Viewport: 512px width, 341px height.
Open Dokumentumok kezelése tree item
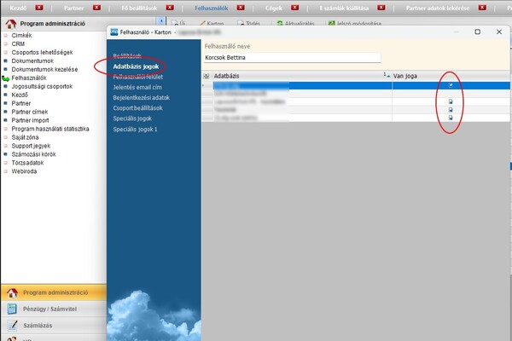point(44,69)
